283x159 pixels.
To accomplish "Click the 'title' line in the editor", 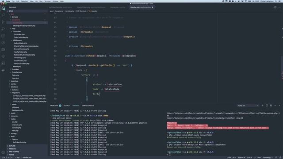I will click(96, 94).
